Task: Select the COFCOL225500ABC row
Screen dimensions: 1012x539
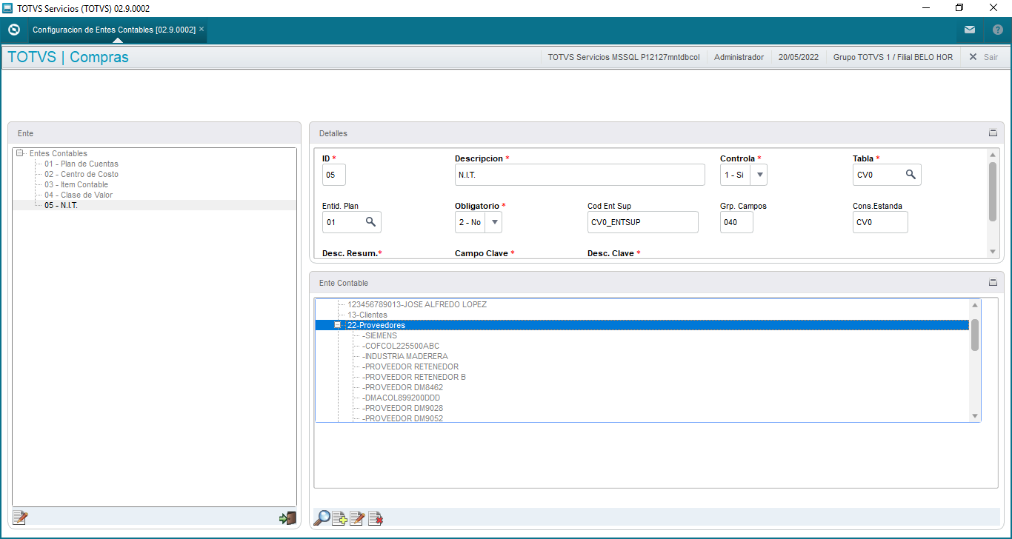Action: tap(401, 346)
